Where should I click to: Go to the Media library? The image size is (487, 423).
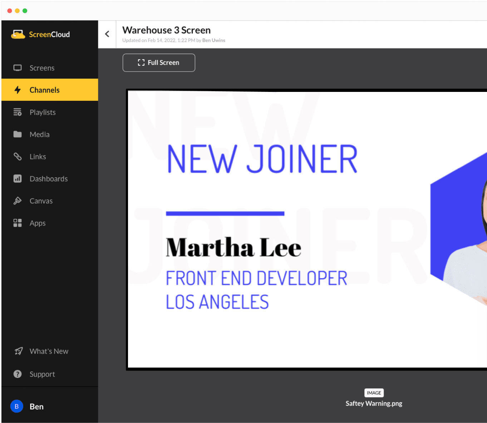pos(50,134)
